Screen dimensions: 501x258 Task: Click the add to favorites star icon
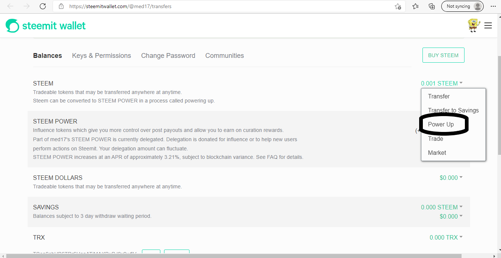(398, 6)
